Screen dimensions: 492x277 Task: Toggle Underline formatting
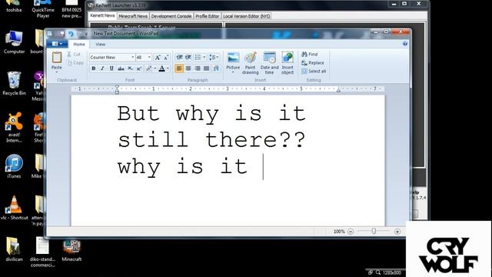pyautogui.click(x=111, y=68)
